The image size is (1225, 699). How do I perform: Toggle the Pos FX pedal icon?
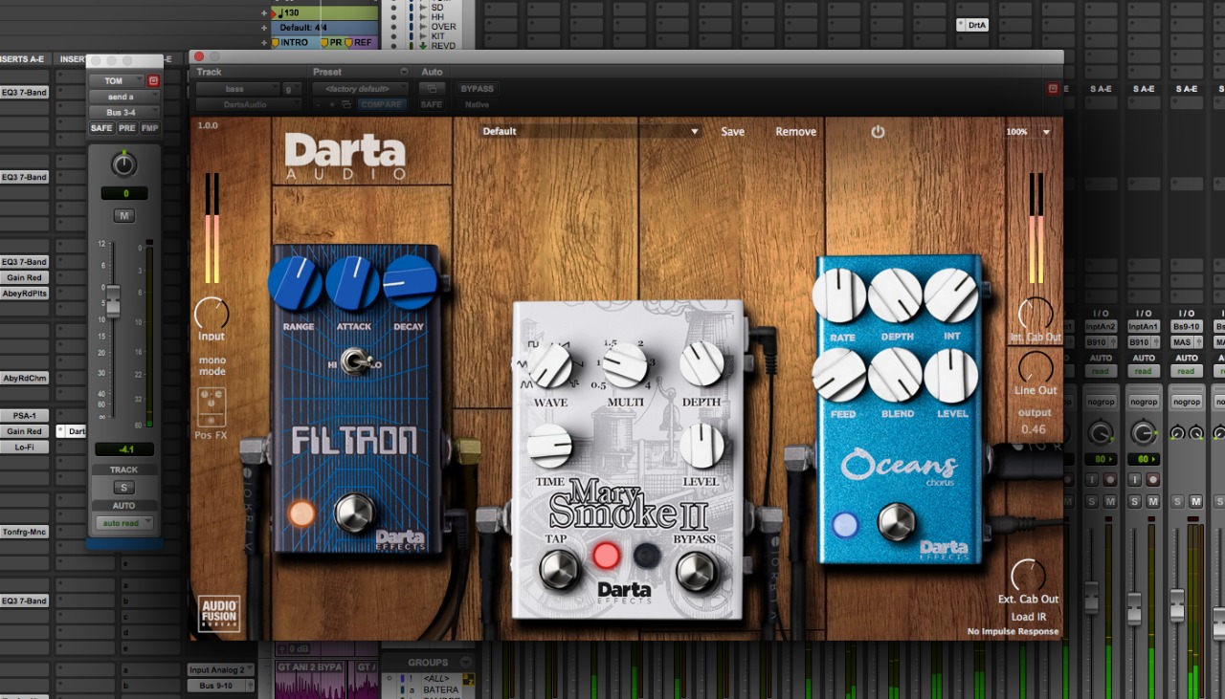(212, 407)
